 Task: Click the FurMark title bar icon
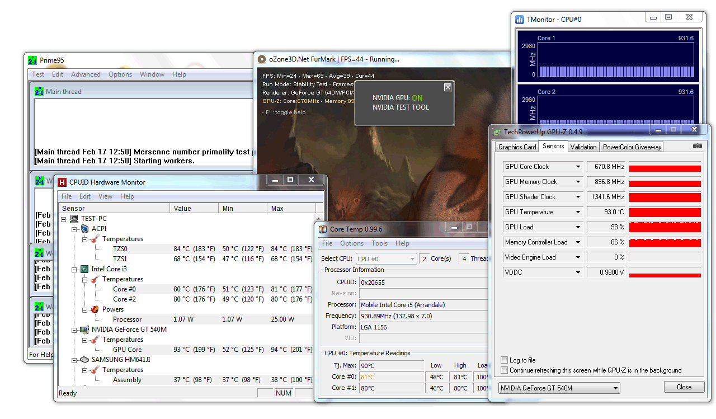pyautogui.click(x=262, y=59)
